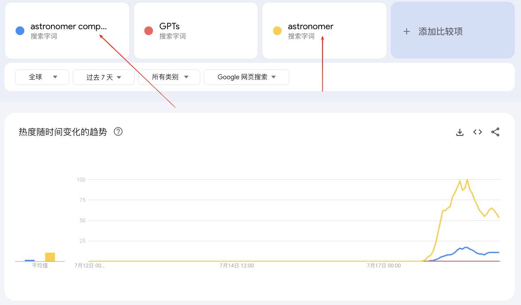Viewport: 521px width, 305px height.
Task: Click the blue line peak on chart
Action: pos(466,247)
